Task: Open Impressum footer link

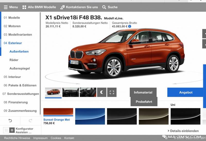Action: [x=40, y=138]
